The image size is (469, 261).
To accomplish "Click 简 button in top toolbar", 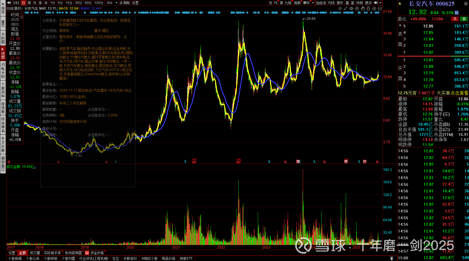I will pos(281,3).
